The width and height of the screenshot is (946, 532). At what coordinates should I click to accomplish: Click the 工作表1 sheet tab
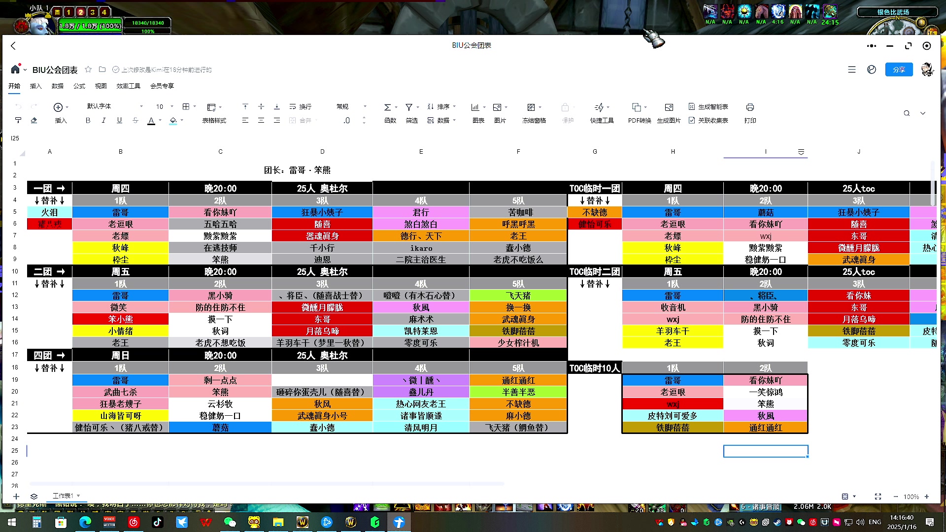pos(63,496)
